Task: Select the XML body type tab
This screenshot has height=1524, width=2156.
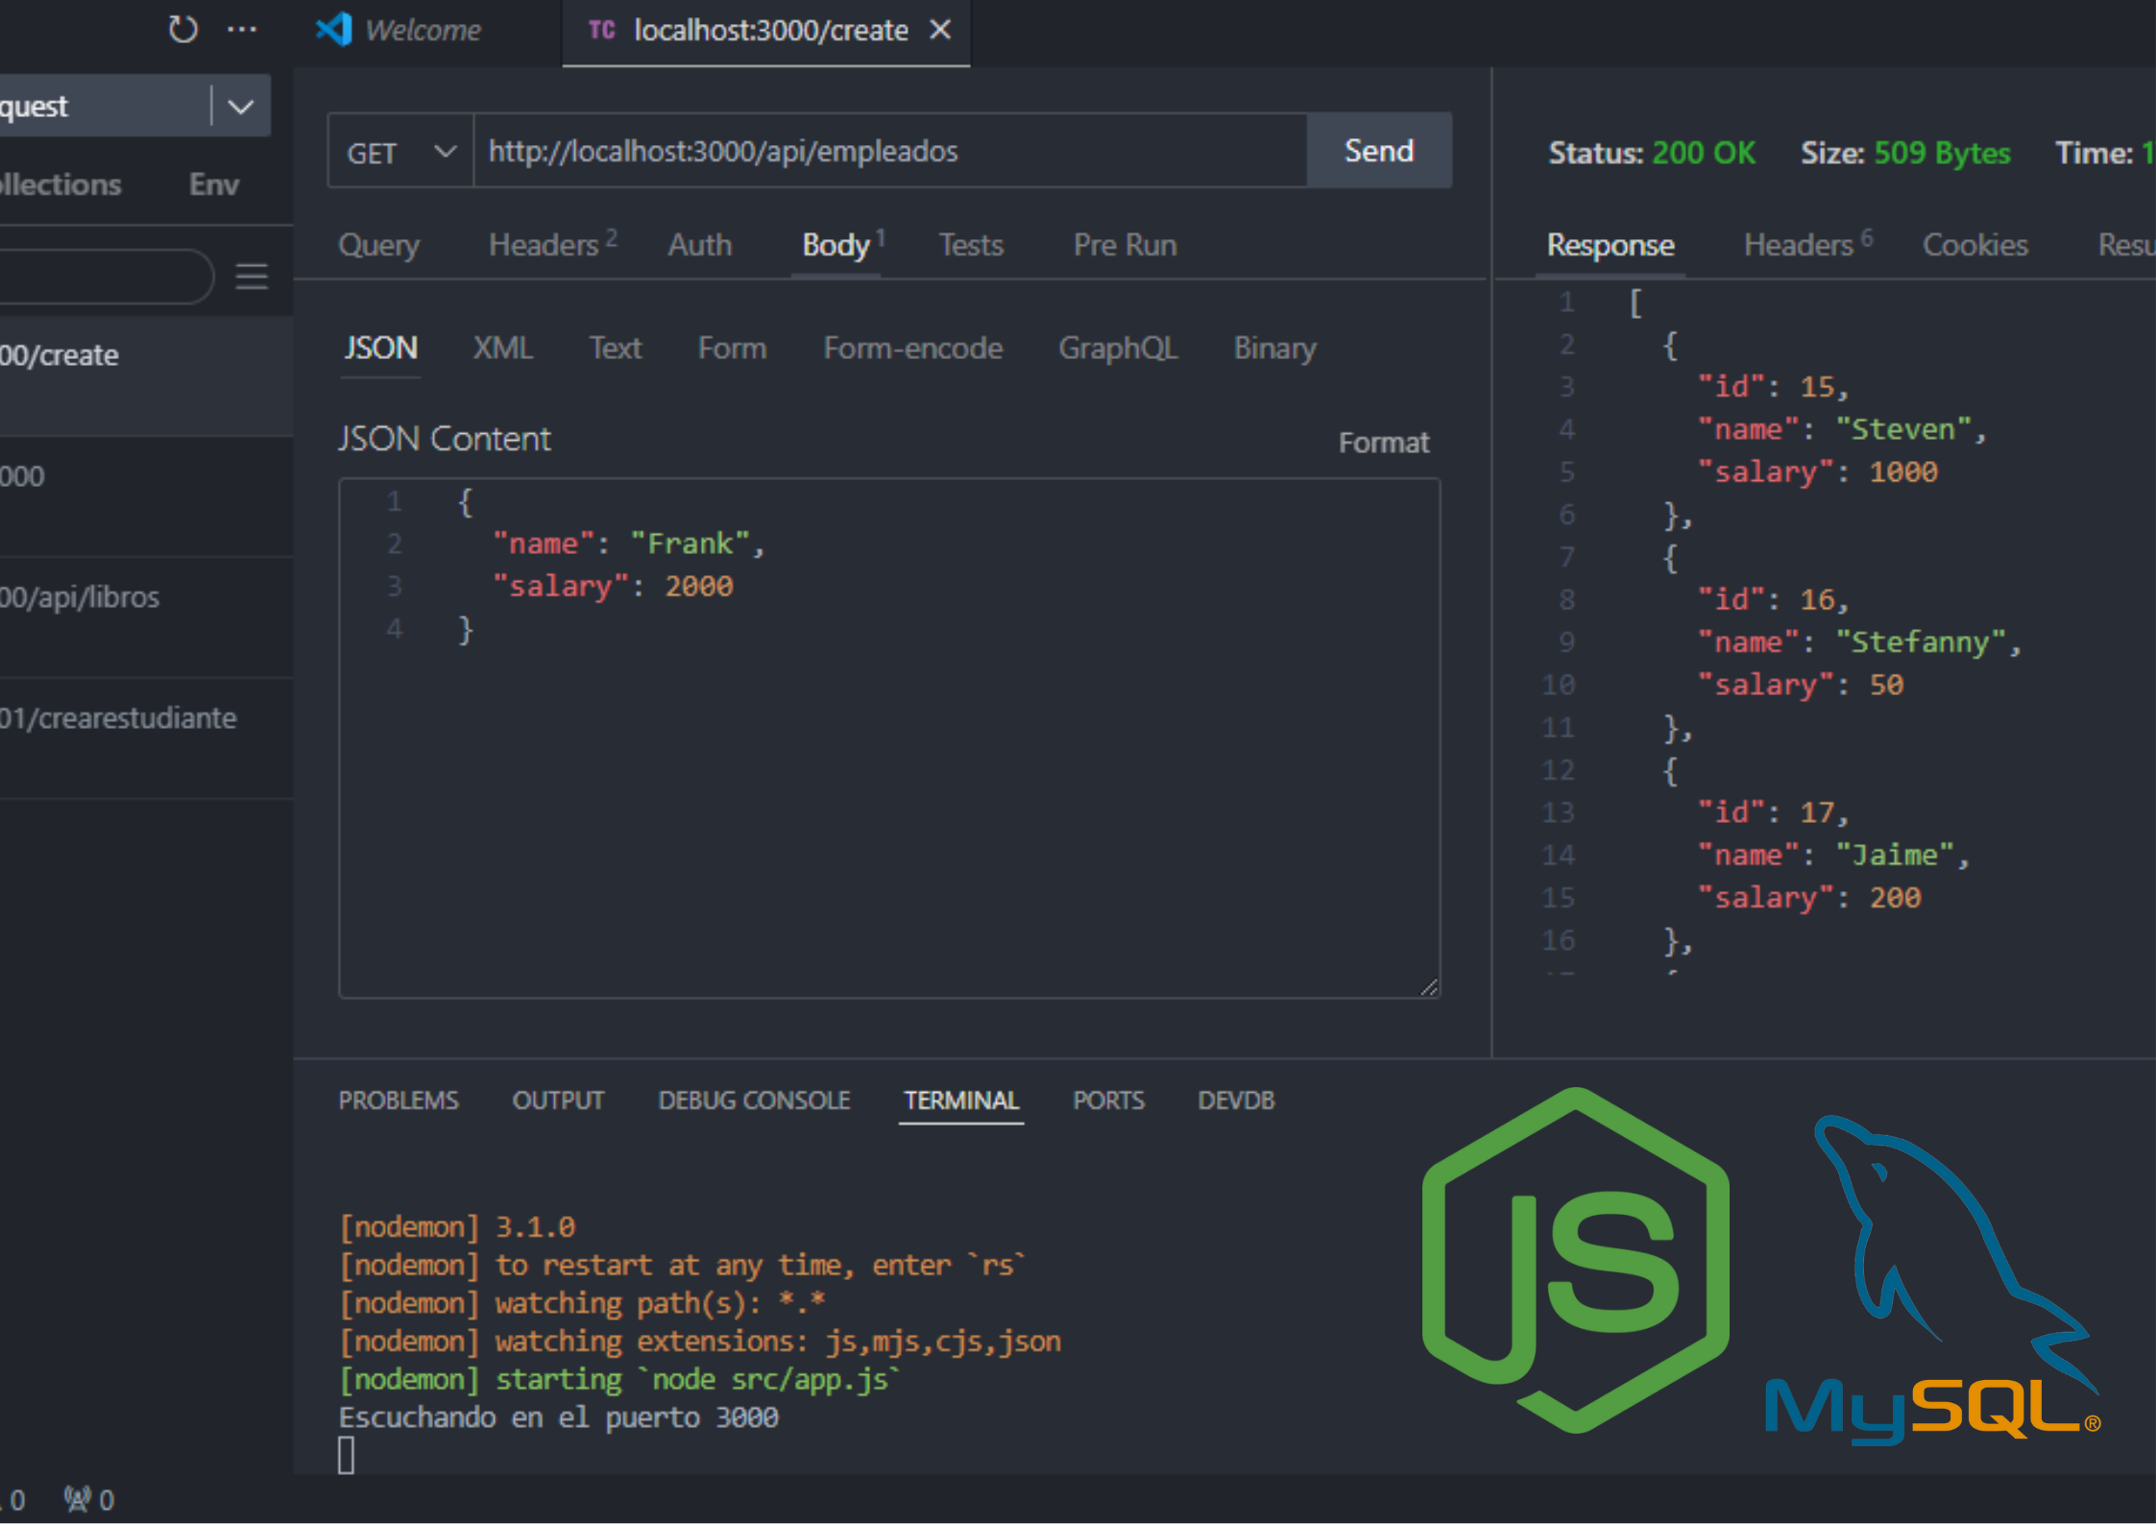Action: click(502, 348)
